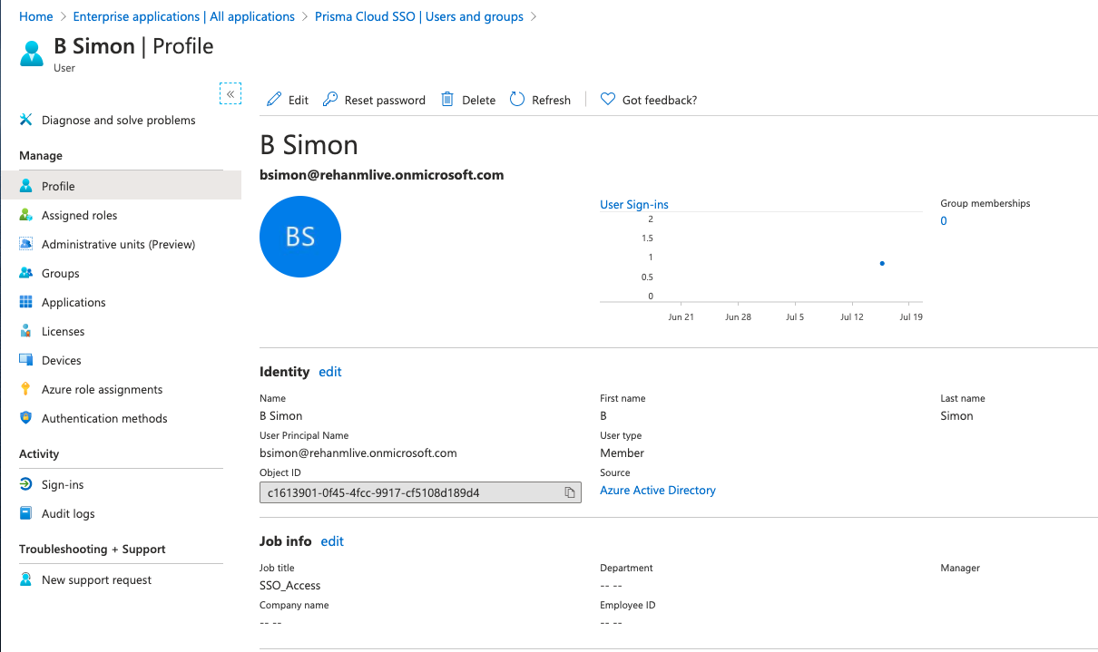The image size is (1098, 652).
Task: Click the Delete trash can icon
Action: click(447, 100)
